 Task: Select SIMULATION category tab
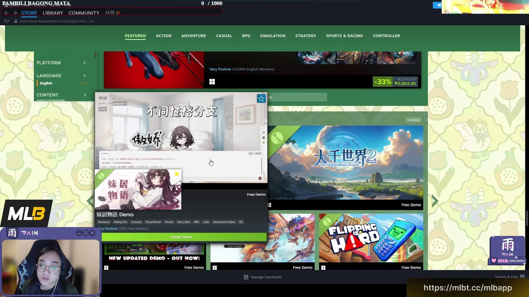tap(273, 36)
